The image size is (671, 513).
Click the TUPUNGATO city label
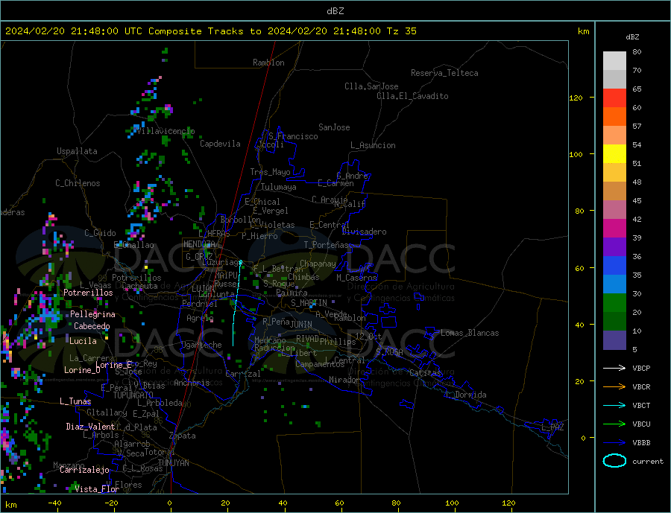pyautogui.click(x=133, y=395)
